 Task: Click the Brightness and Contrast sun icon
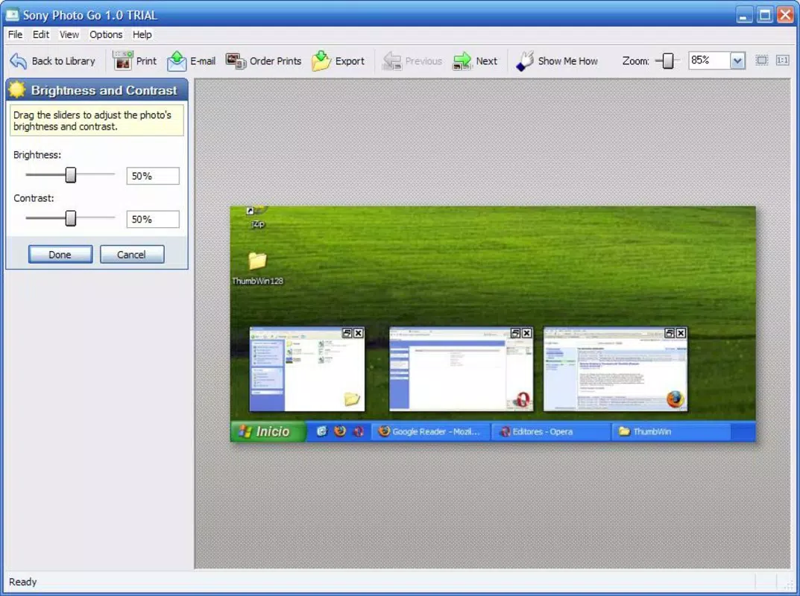(x=17, y=89)
